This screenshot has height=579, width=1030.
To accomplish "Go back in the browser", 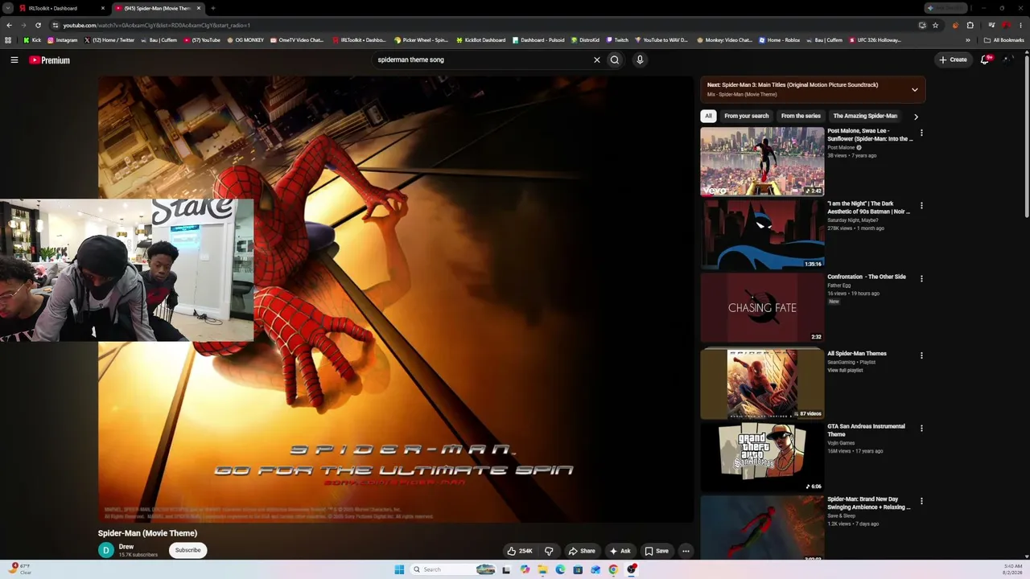I will point(9,25).
